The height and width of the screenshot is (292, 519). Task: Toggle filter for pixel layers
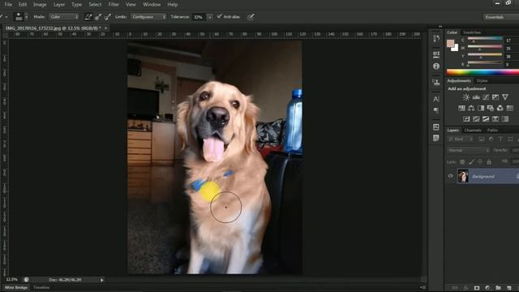point(482,140)
